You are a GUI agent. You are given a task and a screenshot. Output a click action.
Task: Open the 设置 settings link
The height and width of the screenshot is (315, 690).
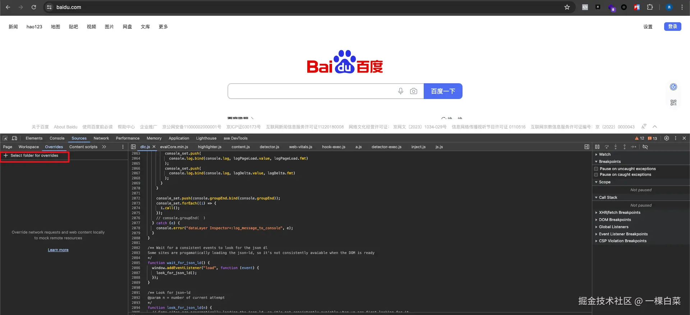point(648,27)
